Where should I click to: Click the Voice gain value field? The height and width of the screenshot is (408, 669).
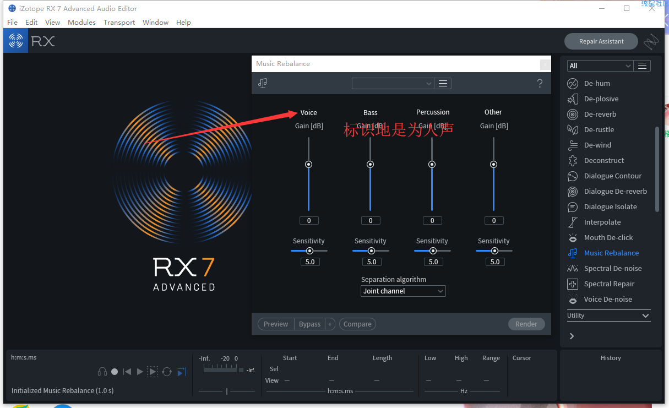309,221
